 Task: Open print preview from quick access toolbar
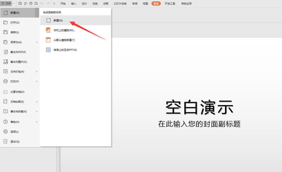pyautogui.click(x=36, y=4)
